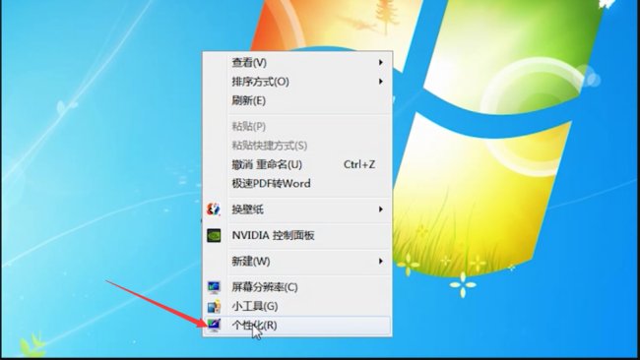The image size is (640, 360).
Task: Click the green NVIDIA icon
Action: tap(214, 235)
